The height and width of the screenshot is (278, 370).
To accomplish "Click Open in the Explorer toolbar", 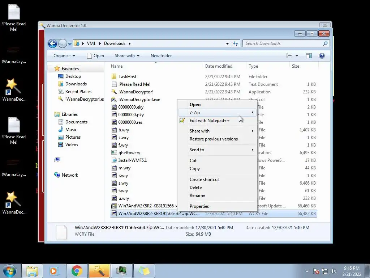I will (95, 56).
